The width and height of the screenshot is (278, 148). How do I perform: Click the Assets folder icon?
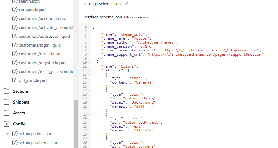[x=7, y=113]
